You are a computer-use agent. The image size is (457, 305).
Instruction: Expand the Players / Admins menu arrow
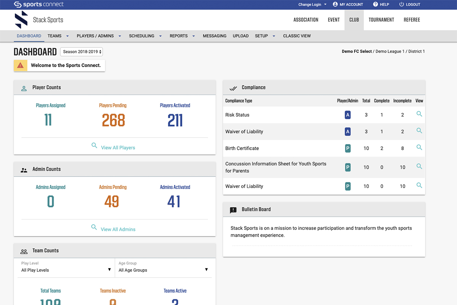120,36
